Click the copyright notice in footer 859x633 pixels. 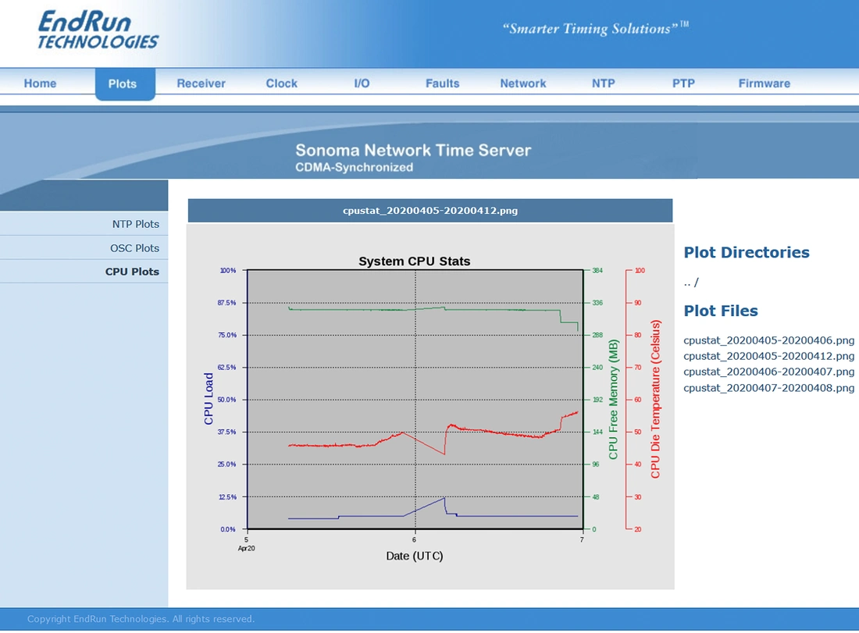(141, 619)
